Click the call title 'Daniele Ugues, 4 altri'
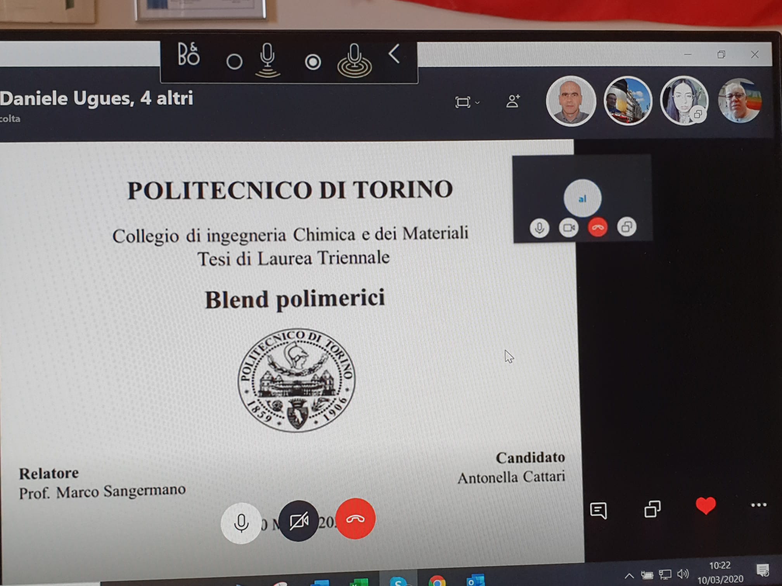 (96, 98)
